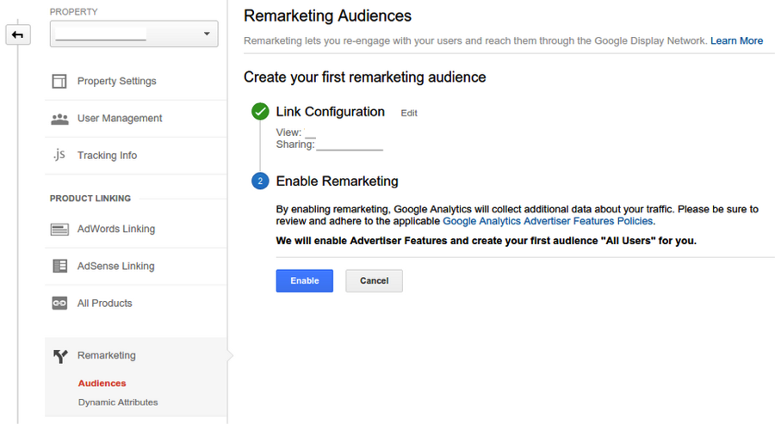The width and height of the screenshot is (775, 424).
Task: Click the All Products link icon
Action: (59, 303)
